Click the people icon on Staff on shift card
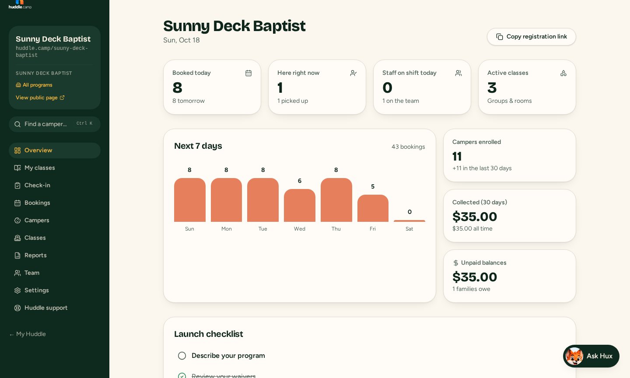 coord(458,73)
